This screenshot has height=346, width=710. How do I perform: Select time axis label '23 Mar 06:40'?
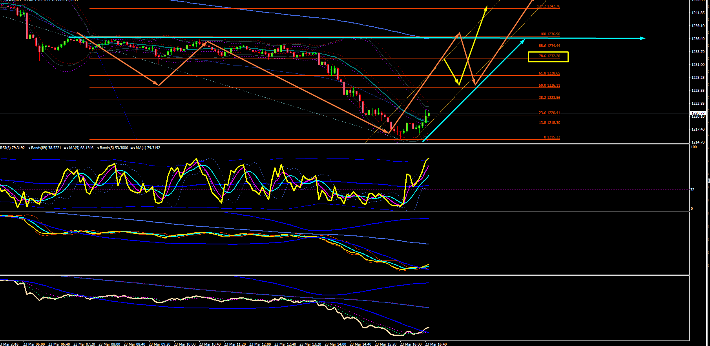click(59, 344)
